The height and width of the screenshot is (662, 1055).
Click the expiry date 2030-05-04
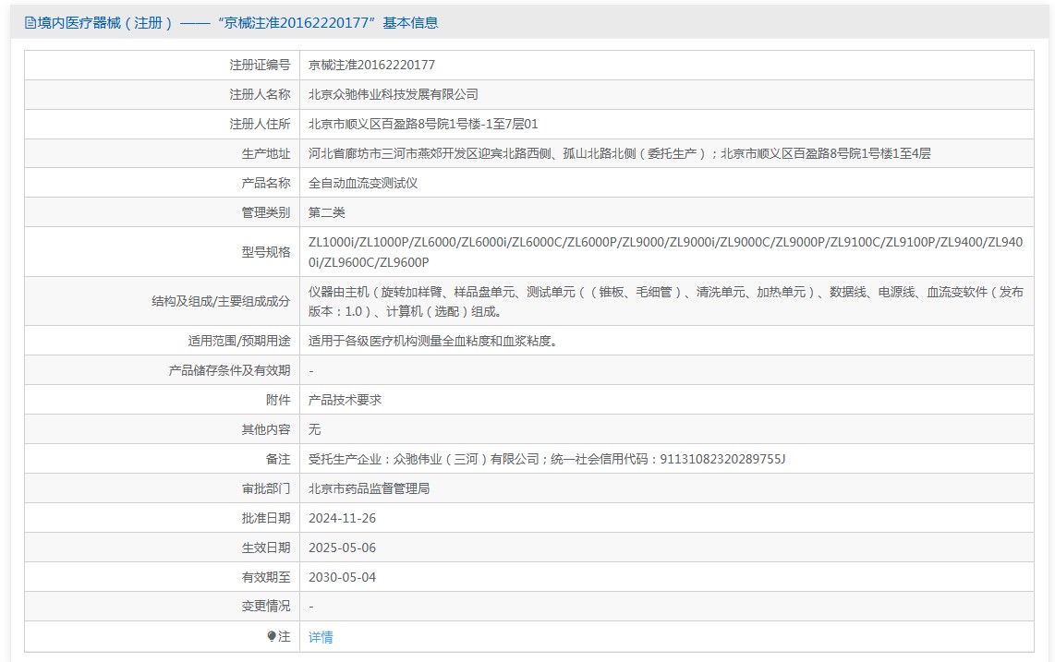[x=342, y=578]
